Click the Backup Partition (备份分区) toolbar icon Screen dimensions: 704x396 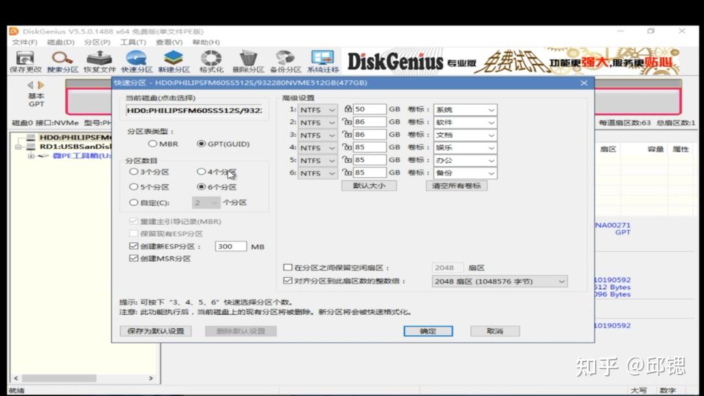[285, 61]
